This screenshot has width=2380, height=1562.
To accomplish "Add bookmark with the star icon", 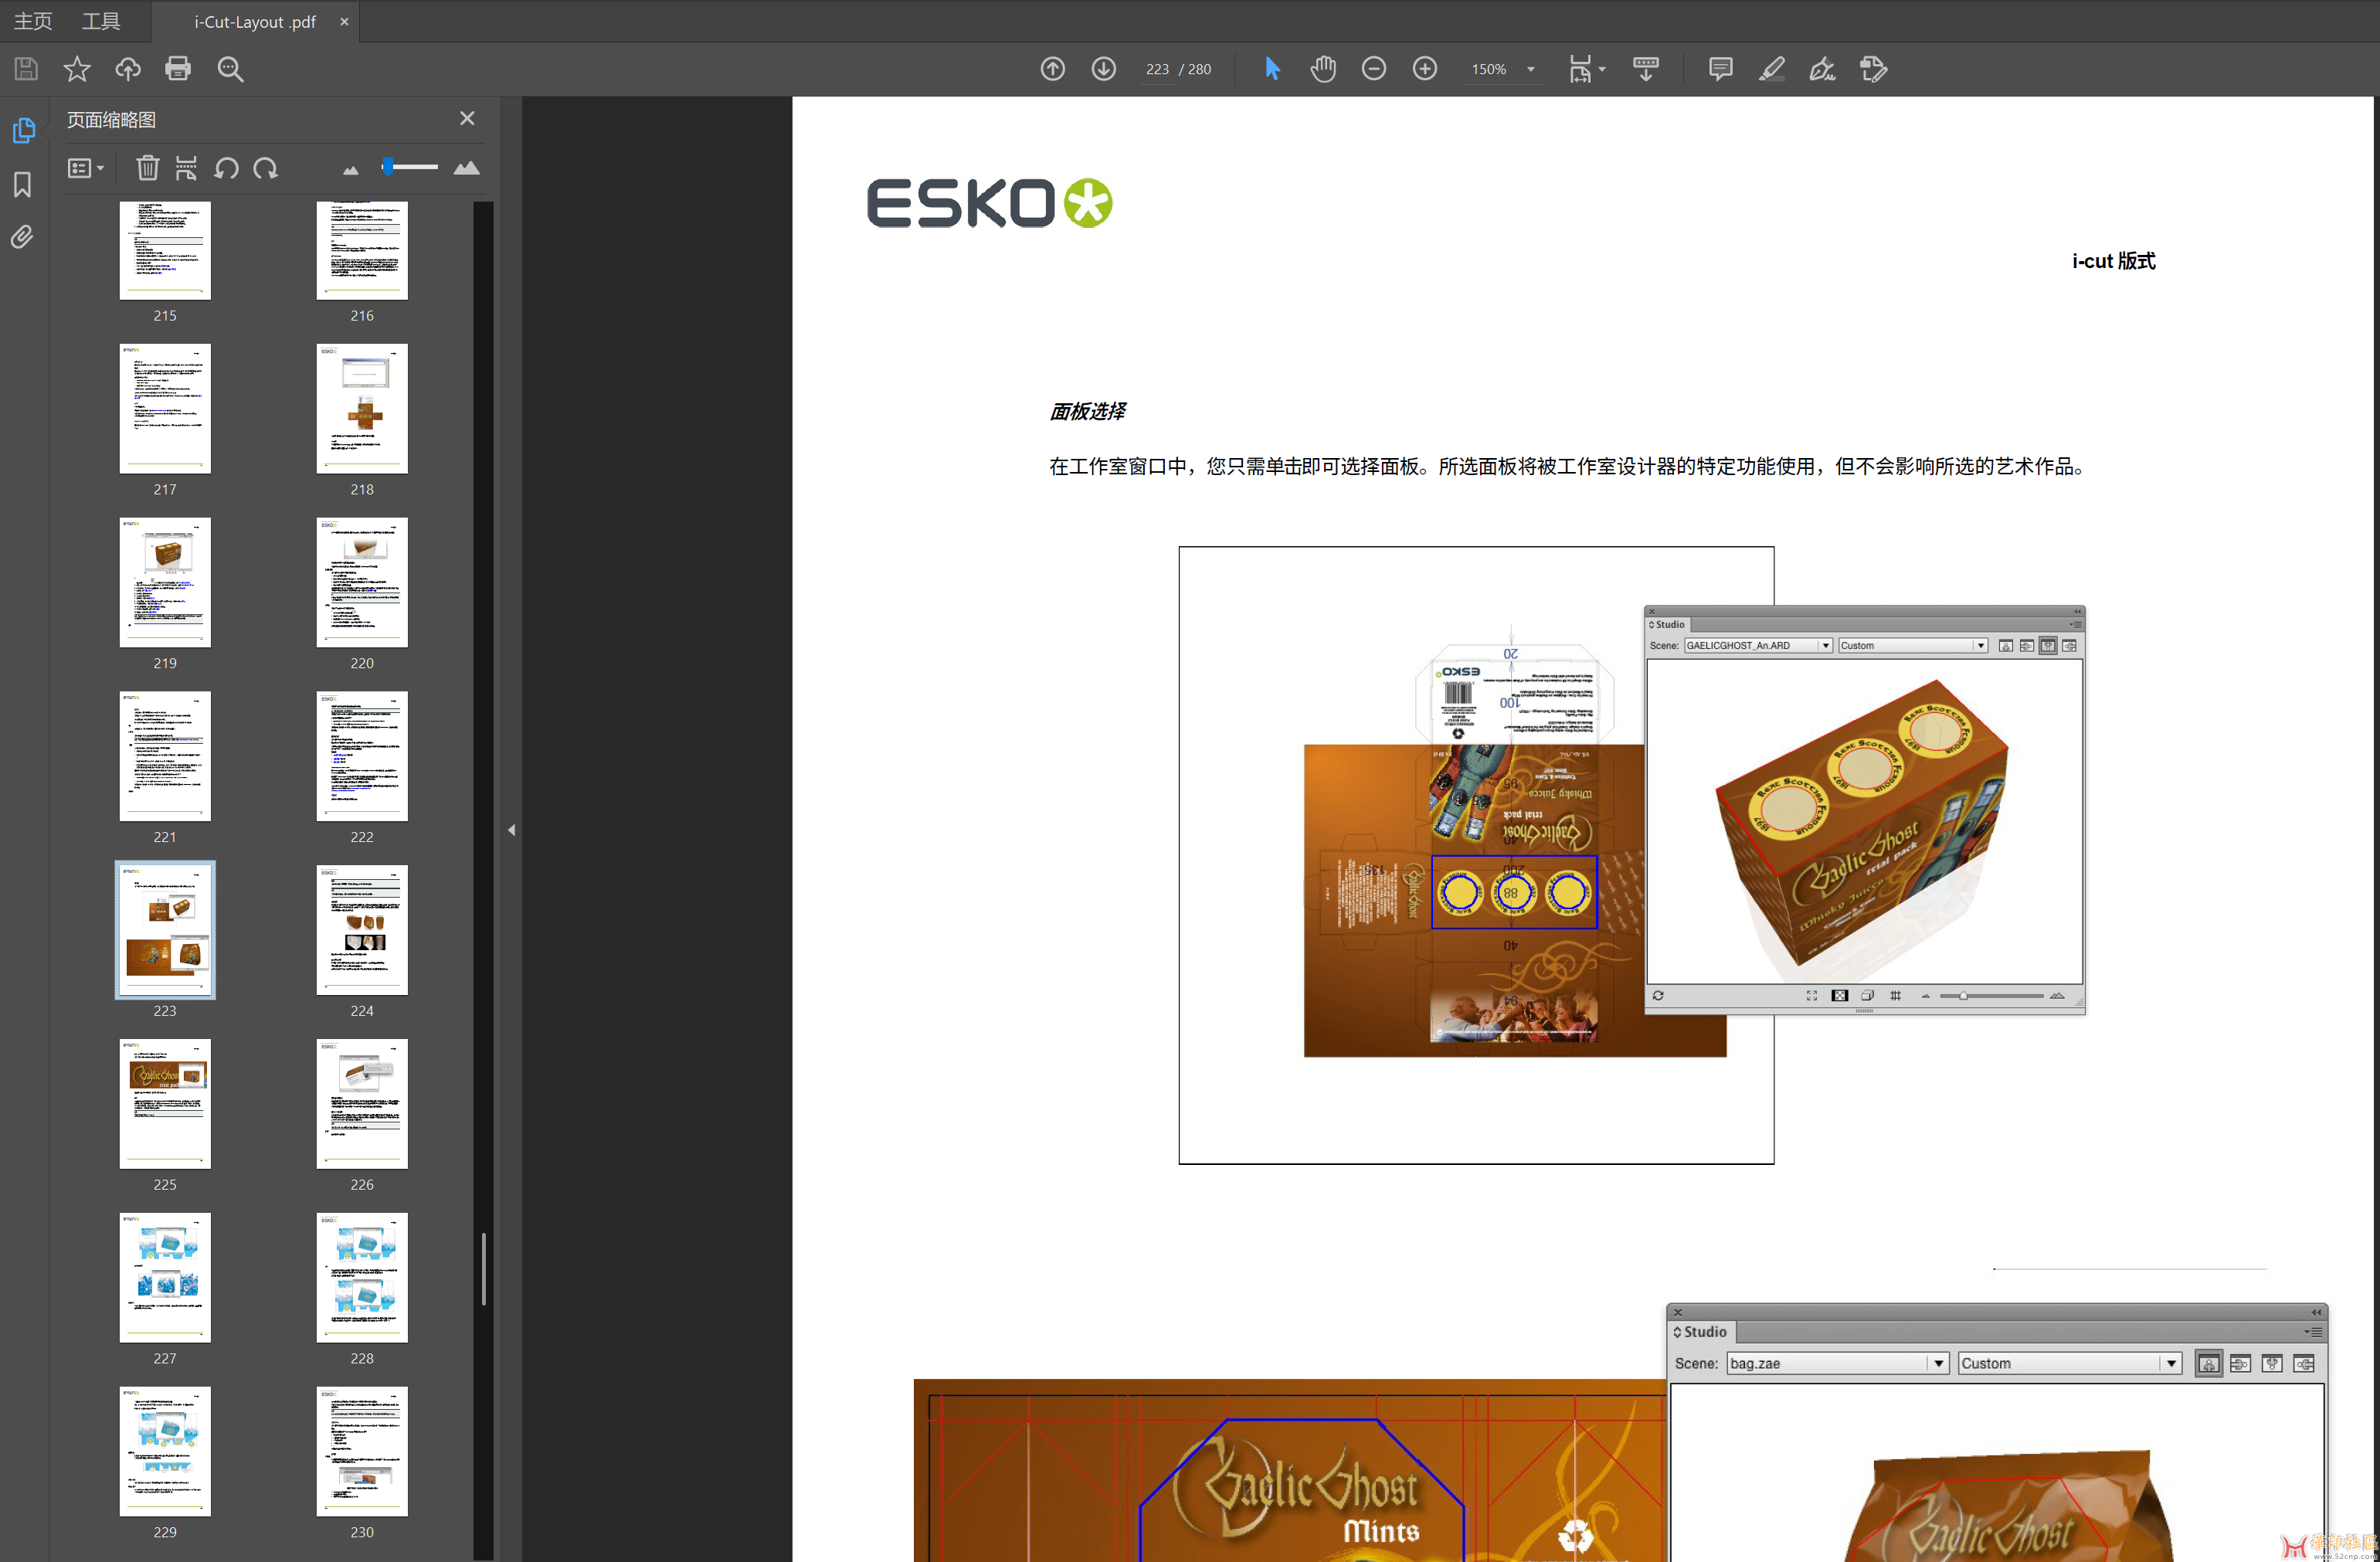I will point(77,69).
